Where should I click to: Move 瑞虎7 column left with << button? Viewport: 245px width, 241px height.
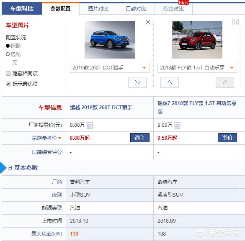point(170,82)
